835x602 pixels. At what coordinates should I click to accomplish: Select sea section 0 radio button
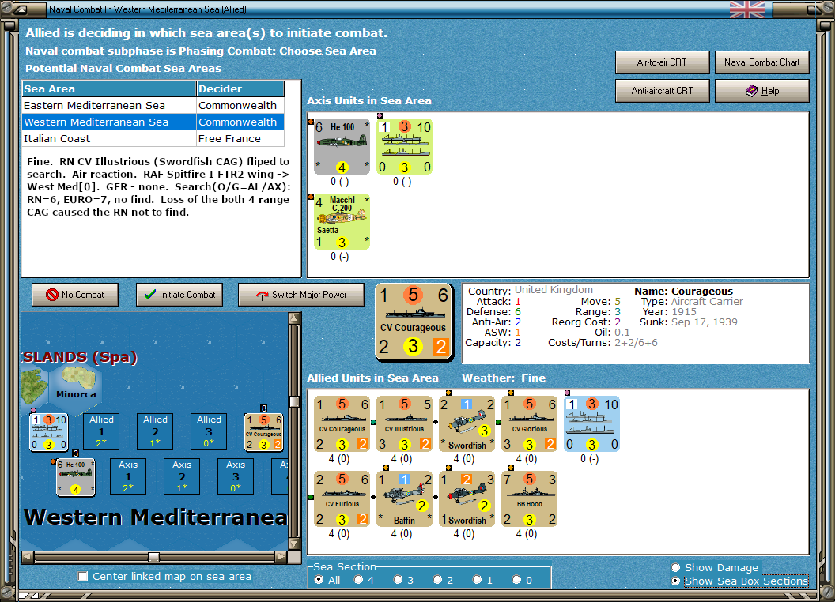[516, 580]
